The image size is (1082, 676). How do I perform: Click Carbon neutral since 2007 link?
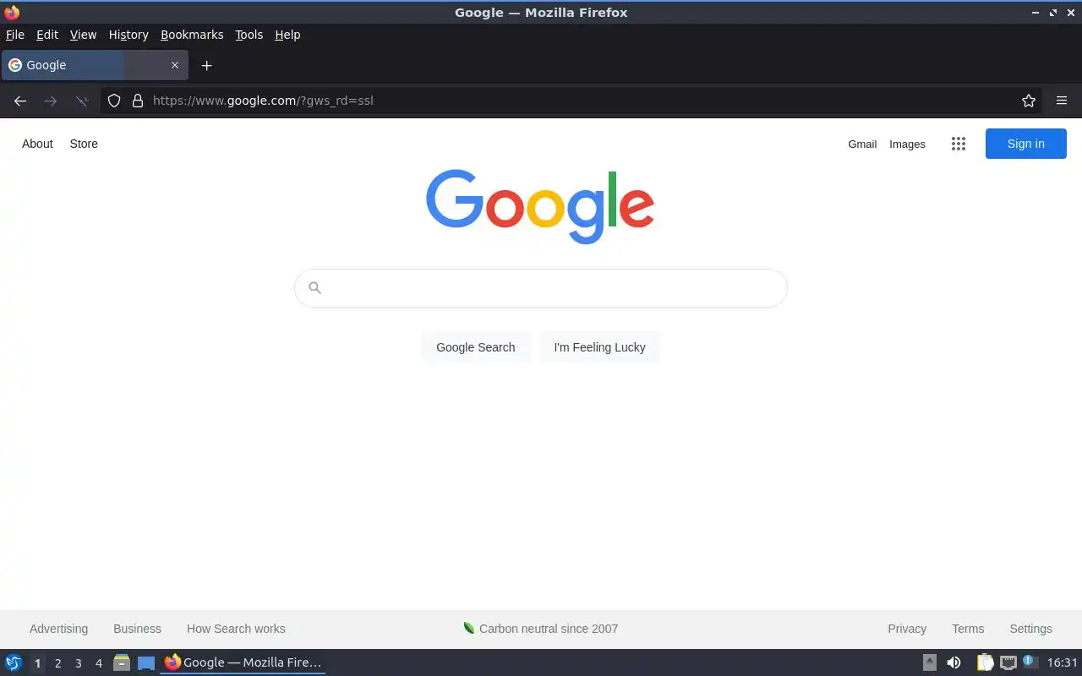click(549, 629)
